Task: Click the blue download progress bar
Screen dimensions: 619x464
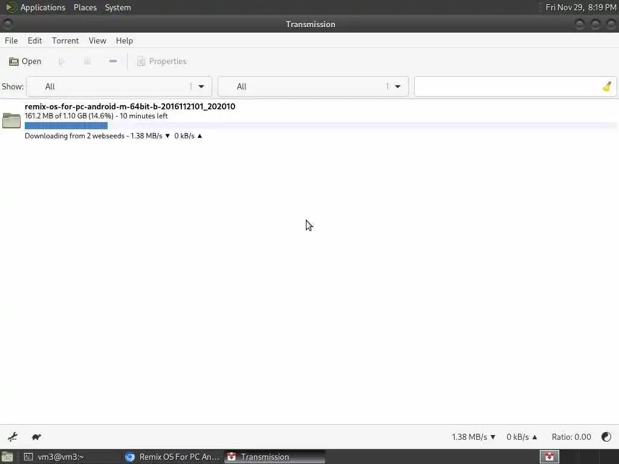Action: click(66, 126)
